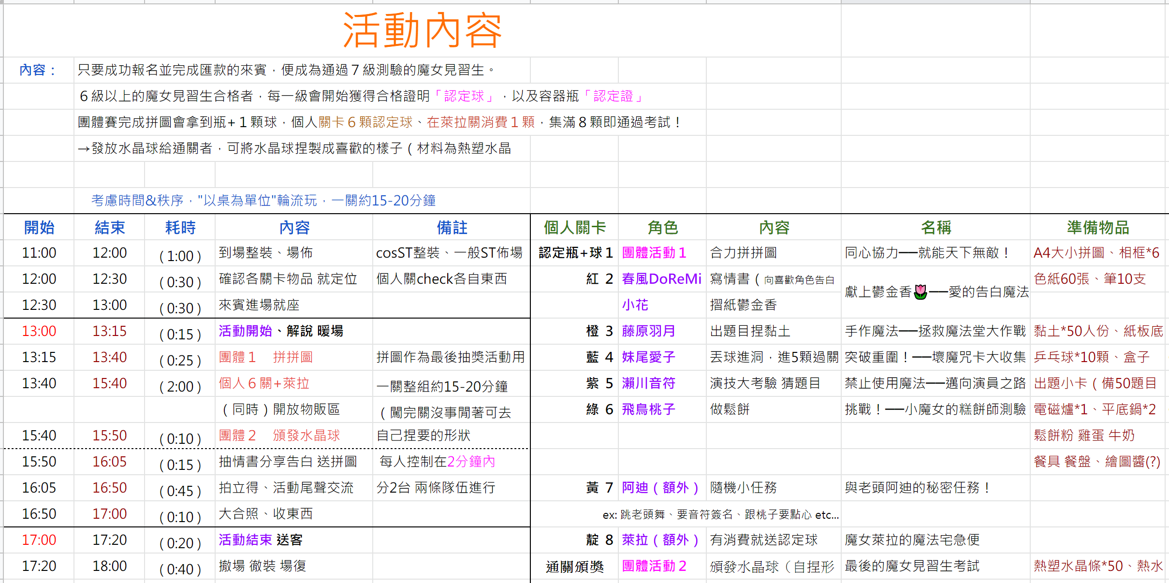Select the '個人關卡' column header
This screenshot has height=583, width=1169.
point(574,227)
